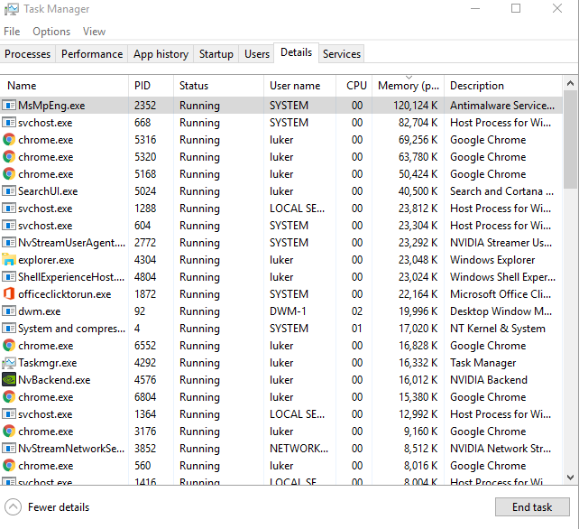
Task: Click the chrome.exe icon with PID 5320
Action: point(9,157)
